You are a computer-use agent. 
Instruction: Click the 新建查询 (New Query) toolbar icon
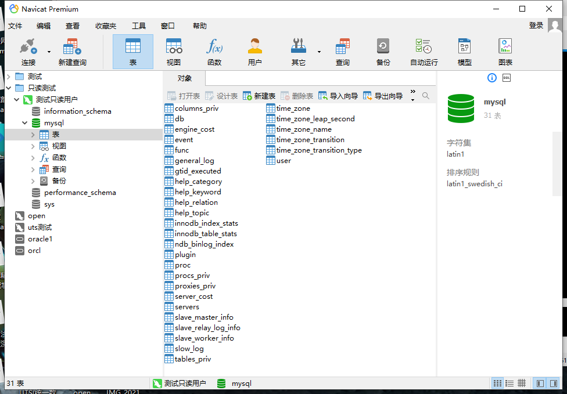point(72,52)
